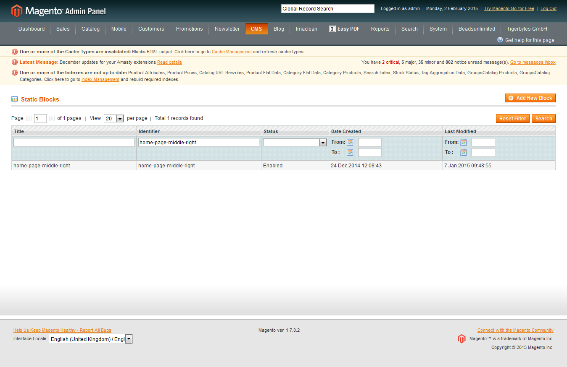Open home-page-middle-right block via its Title cell
Viewport: 567px width, 367px height.
point(74,166)
